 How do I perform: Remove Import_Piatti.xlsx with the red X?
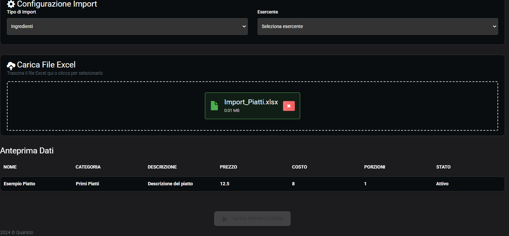point(289,106)
